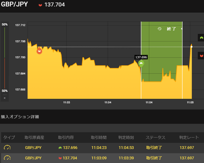Close the sentiment bar with X icon
204x163 pixels.
coord(5,98)
